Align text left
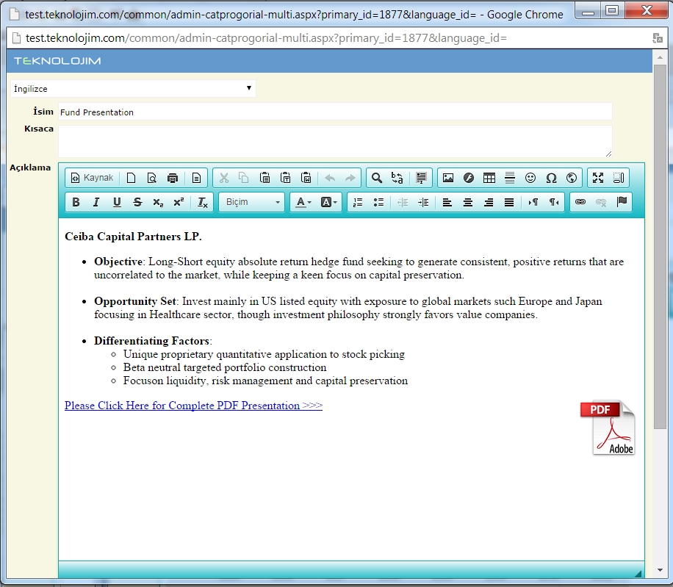The height and width of the screenshot is (587, 673). (447, 202)
